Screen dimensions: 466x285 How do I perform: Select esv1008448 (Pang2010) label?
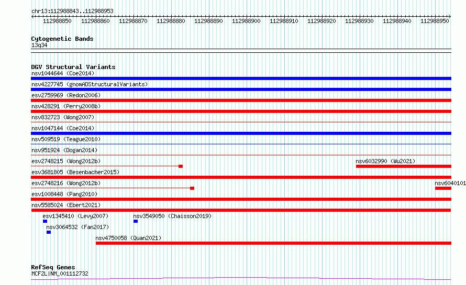[64, 194]
